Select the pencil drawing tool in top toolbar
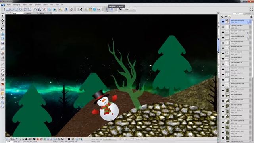 tap(44, 9)
